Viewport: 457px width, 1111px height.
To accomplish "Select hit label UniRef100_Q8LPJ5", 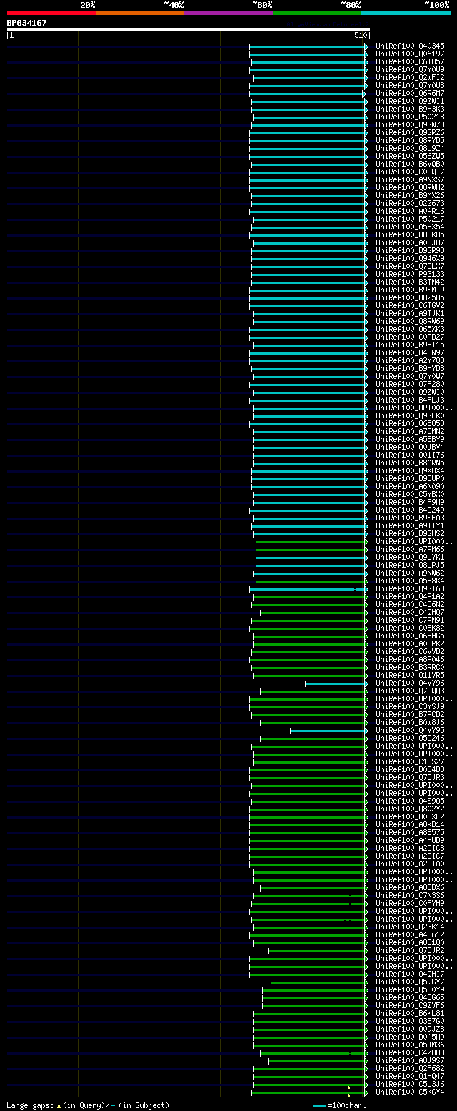I will tap(410, 565).
